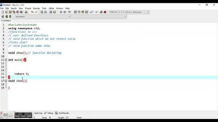Switch to the Compile Log tab
The image size is (218, 122).
(x=38, y=113)
